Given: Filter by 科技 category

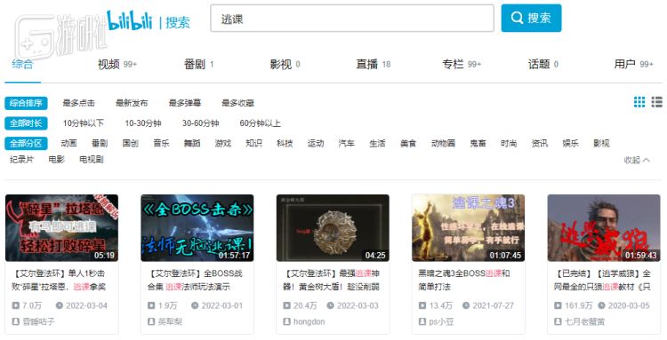Looking at the screenshot, I should pyautogui.click(x=285, y=144).
